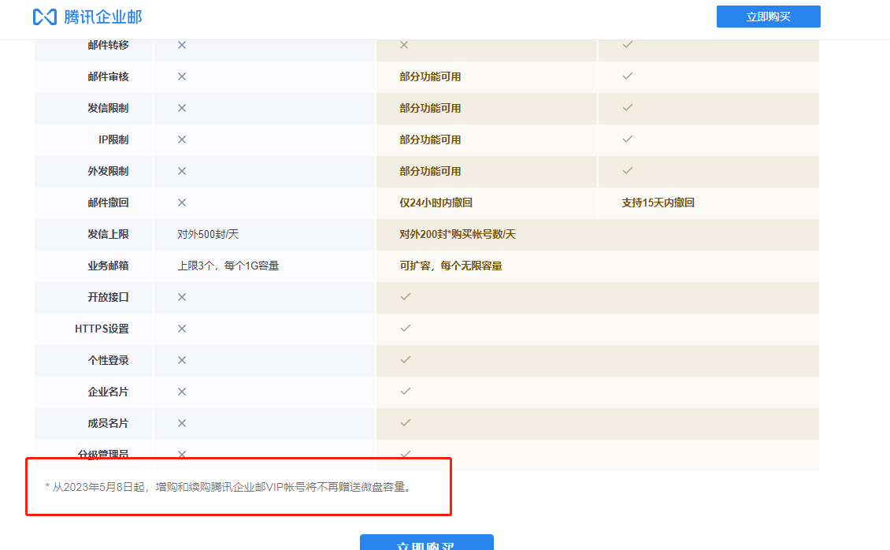Click the cross icon in the 邮件撤回 row
Screen dimensions: 890x550
(182, 203)
